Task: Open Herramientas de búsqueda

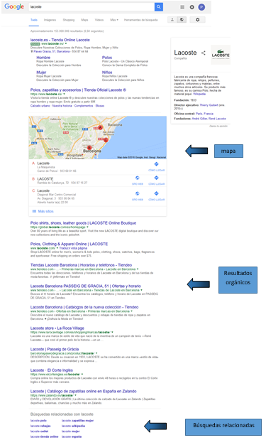Action: 141,20
